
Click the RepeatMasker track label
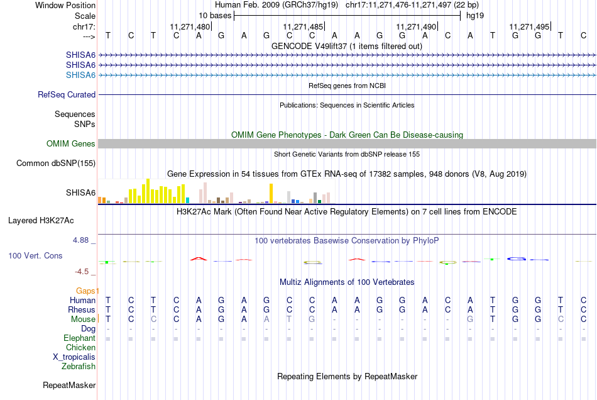pyautogui.click(x=69, y=386)
